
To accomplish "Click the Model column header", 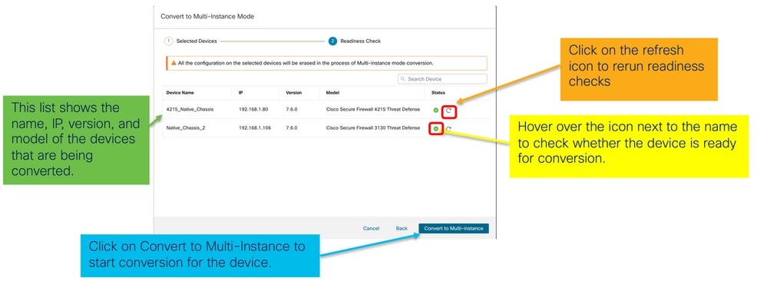I will [332, 93].
